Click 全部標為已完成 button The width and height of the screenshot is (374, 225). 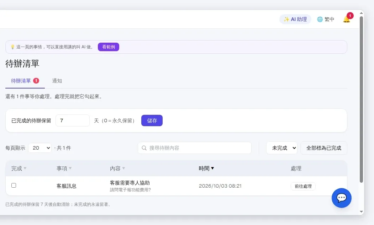(x=324, y=148)
